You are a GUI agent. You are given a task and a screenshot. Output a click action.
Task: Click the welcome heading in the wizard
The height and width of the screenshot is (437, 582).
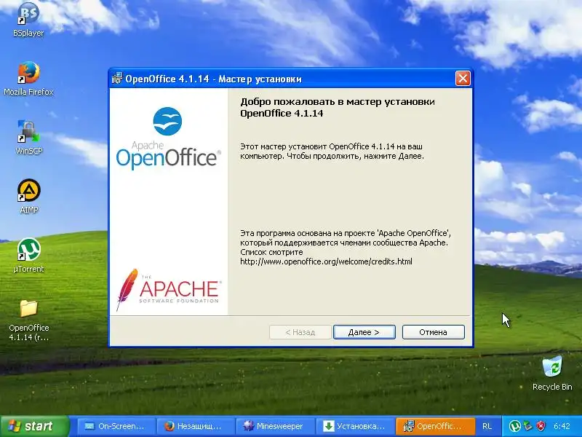click(338, 107)
